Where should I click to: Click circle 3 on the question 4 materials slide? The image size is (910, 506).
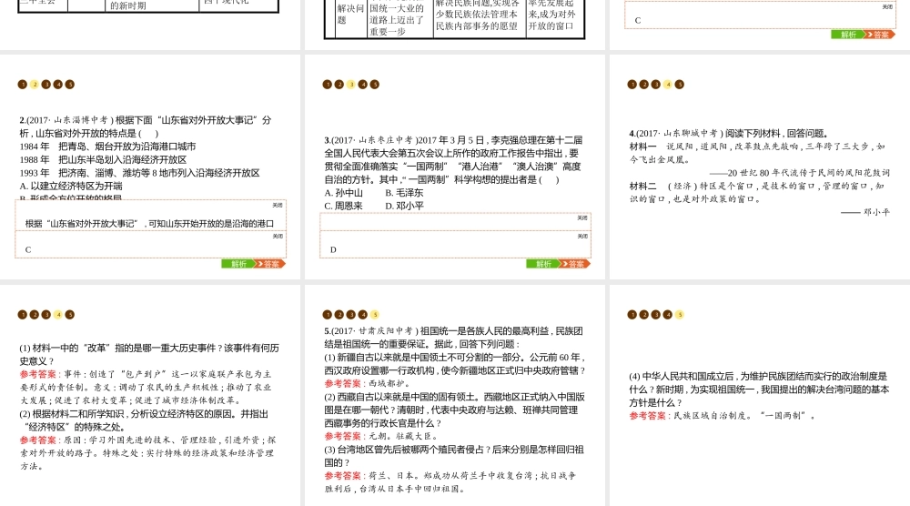coord(656,85)
